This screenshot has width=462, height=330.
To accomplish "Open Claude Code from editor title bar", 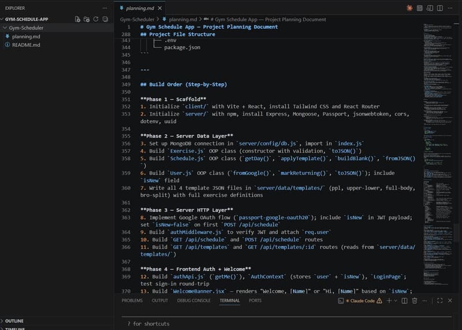I will click(409, 8).
